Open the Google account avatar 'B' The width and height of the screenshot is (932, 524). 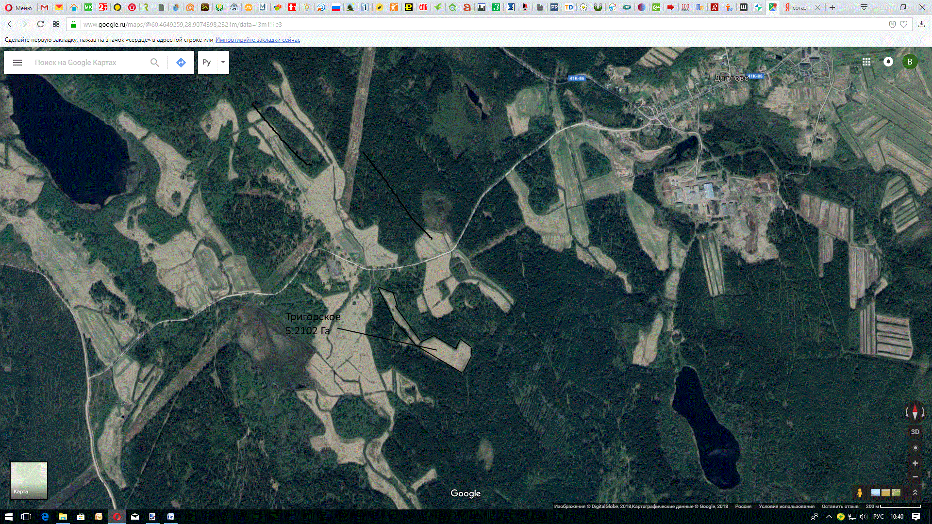910,62
